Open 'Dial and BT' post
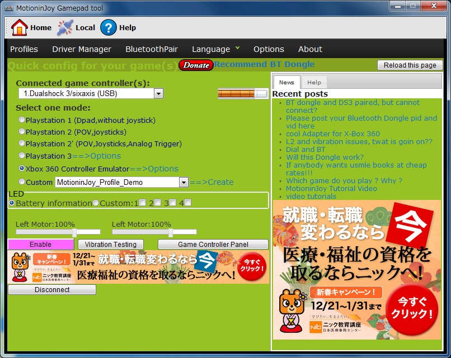The image size is (451, 358). point(306,149)
